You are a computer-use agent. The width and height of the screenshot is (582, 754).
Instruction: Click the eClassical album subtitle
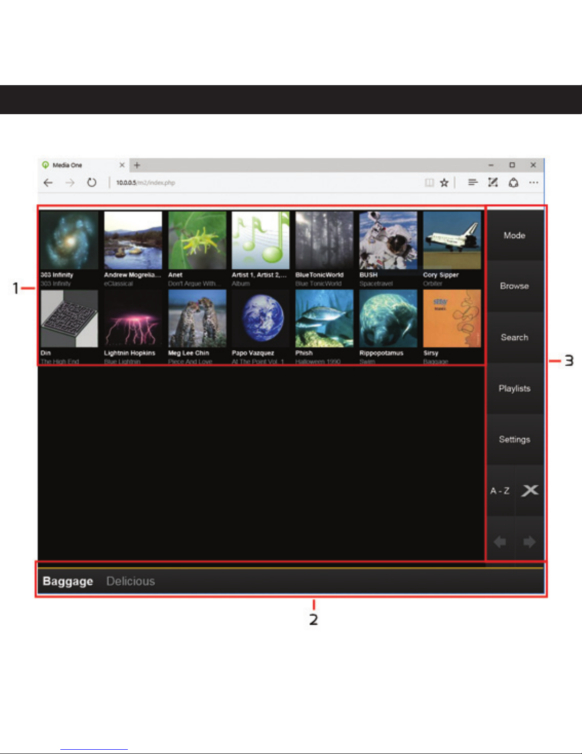click(x=119, y=284)
